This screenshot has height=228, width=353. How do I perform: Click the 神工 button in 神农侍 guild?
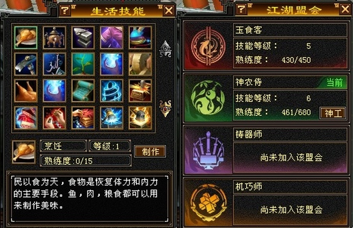[333, 113]
